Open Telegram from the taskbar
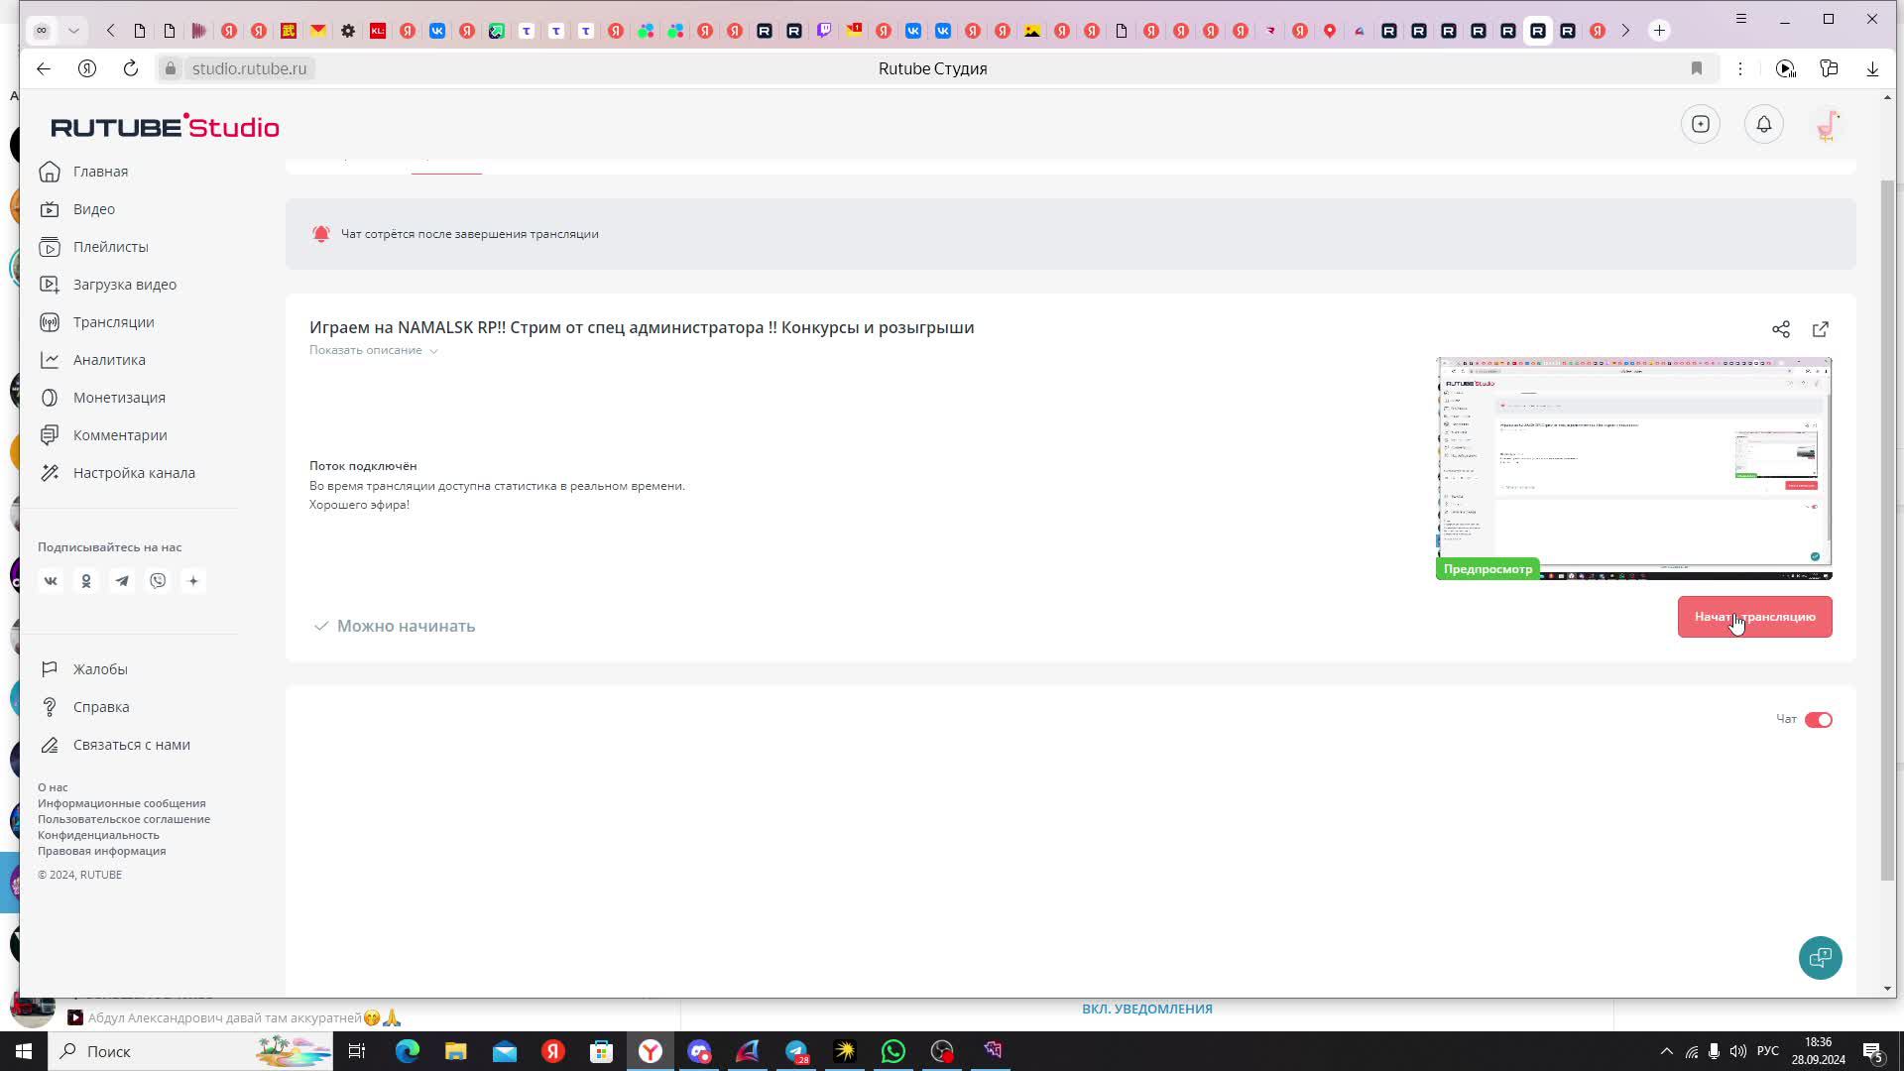Screen dimensions: 1904x1071 797,1051
